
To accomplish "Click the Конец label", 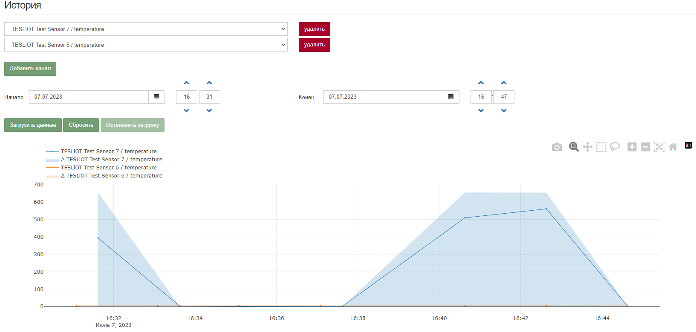I will click(x=306, y=97).
